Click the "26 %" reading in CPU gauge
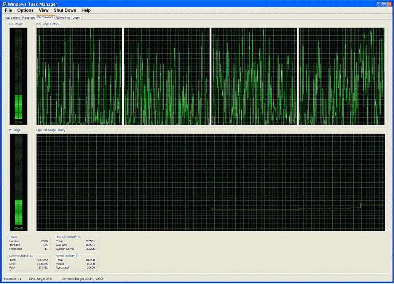The height and width of the screenshot is (284, 394). pos(18,123)
